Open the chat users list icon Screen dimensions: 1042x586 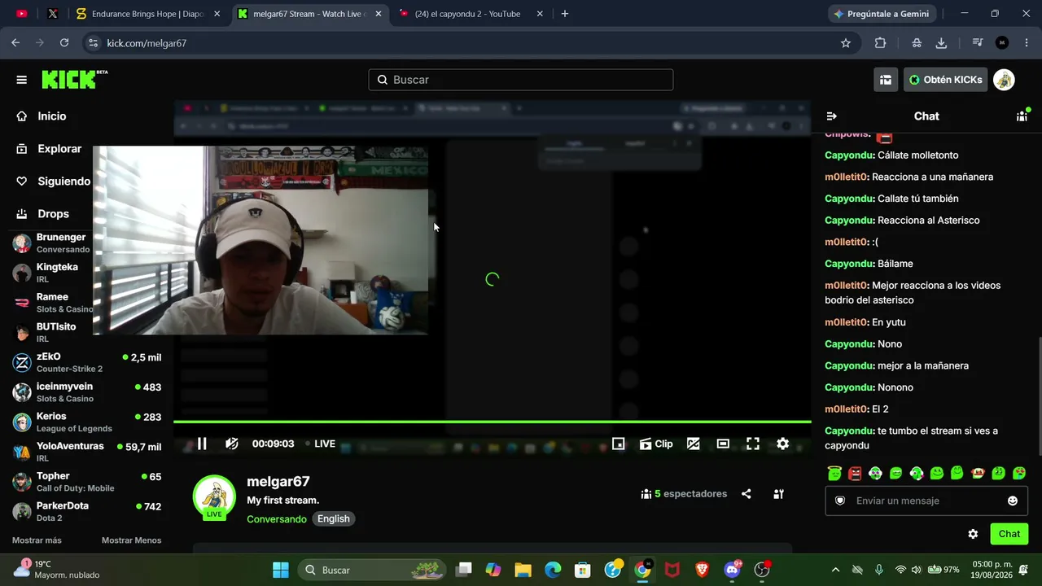pyautogui.click(x=1022, y=116)
